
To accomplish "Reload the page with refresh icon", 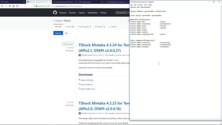I will click(10, 6).
